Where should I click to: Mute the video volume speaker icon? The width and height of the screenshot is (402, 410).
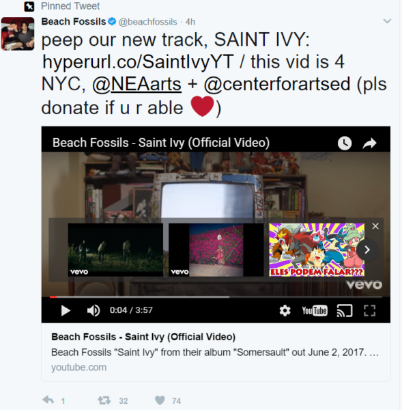point(94,311)
